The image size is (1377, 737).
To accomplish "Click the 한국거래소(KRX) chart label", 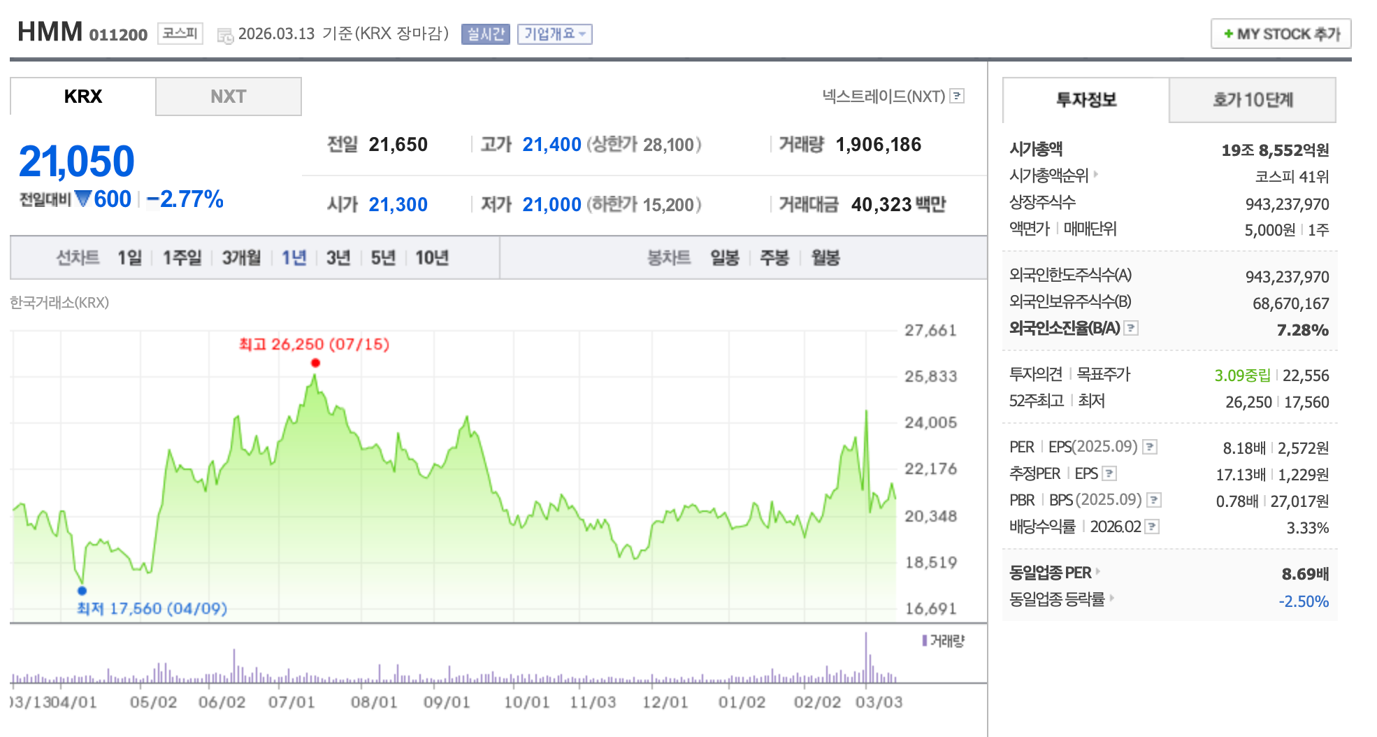I will [59, 303].
